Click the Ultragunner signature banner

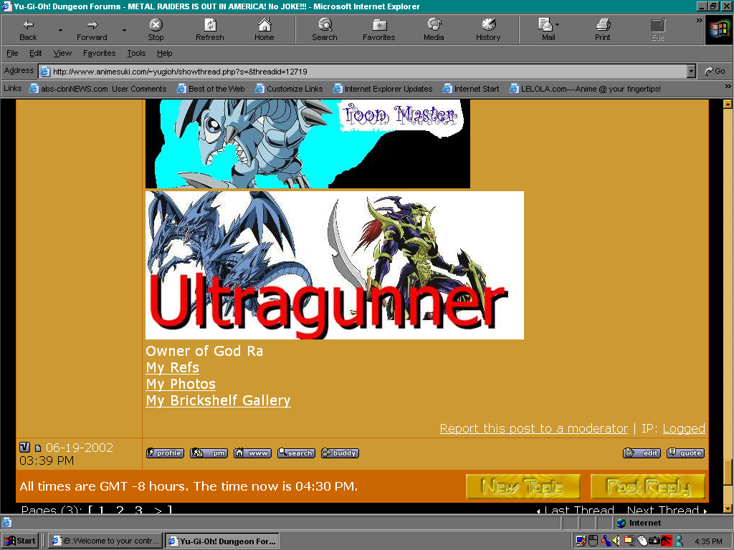tap(335, 265)
